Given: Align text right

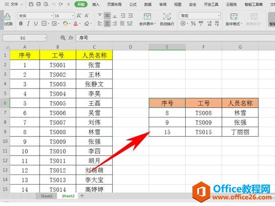Looking at the screenshot, I should (x=115, y=23).
